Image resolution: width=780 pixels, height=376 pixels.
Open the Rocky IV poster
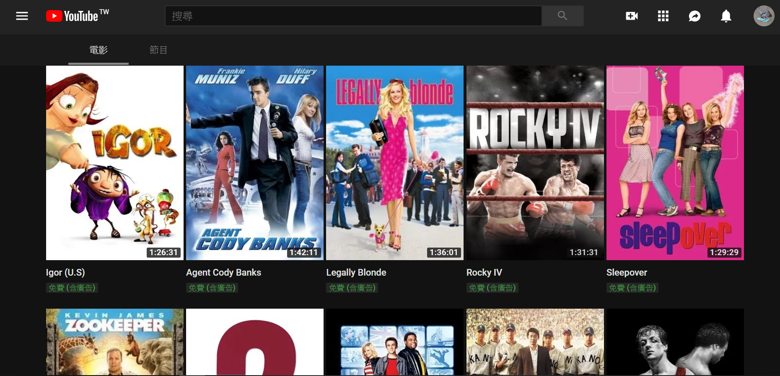[x=535, y=163]
